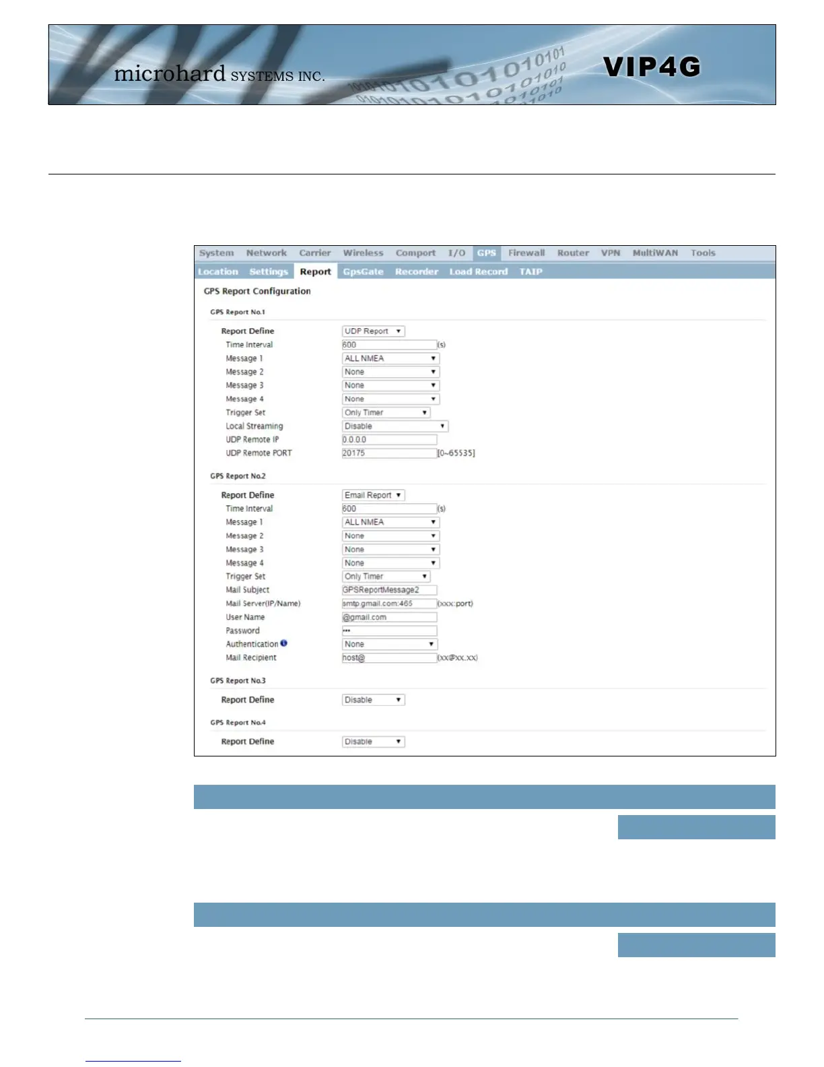Click Time Interval field in Report No.2
This screenshot has width=824, height=1067.
tap(389, 509)
